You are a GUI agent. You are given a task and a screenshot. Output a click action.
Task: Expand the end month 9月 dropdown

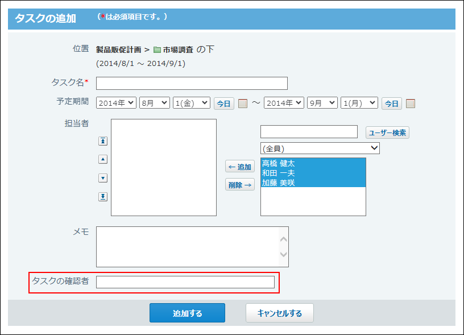point(322,103)
